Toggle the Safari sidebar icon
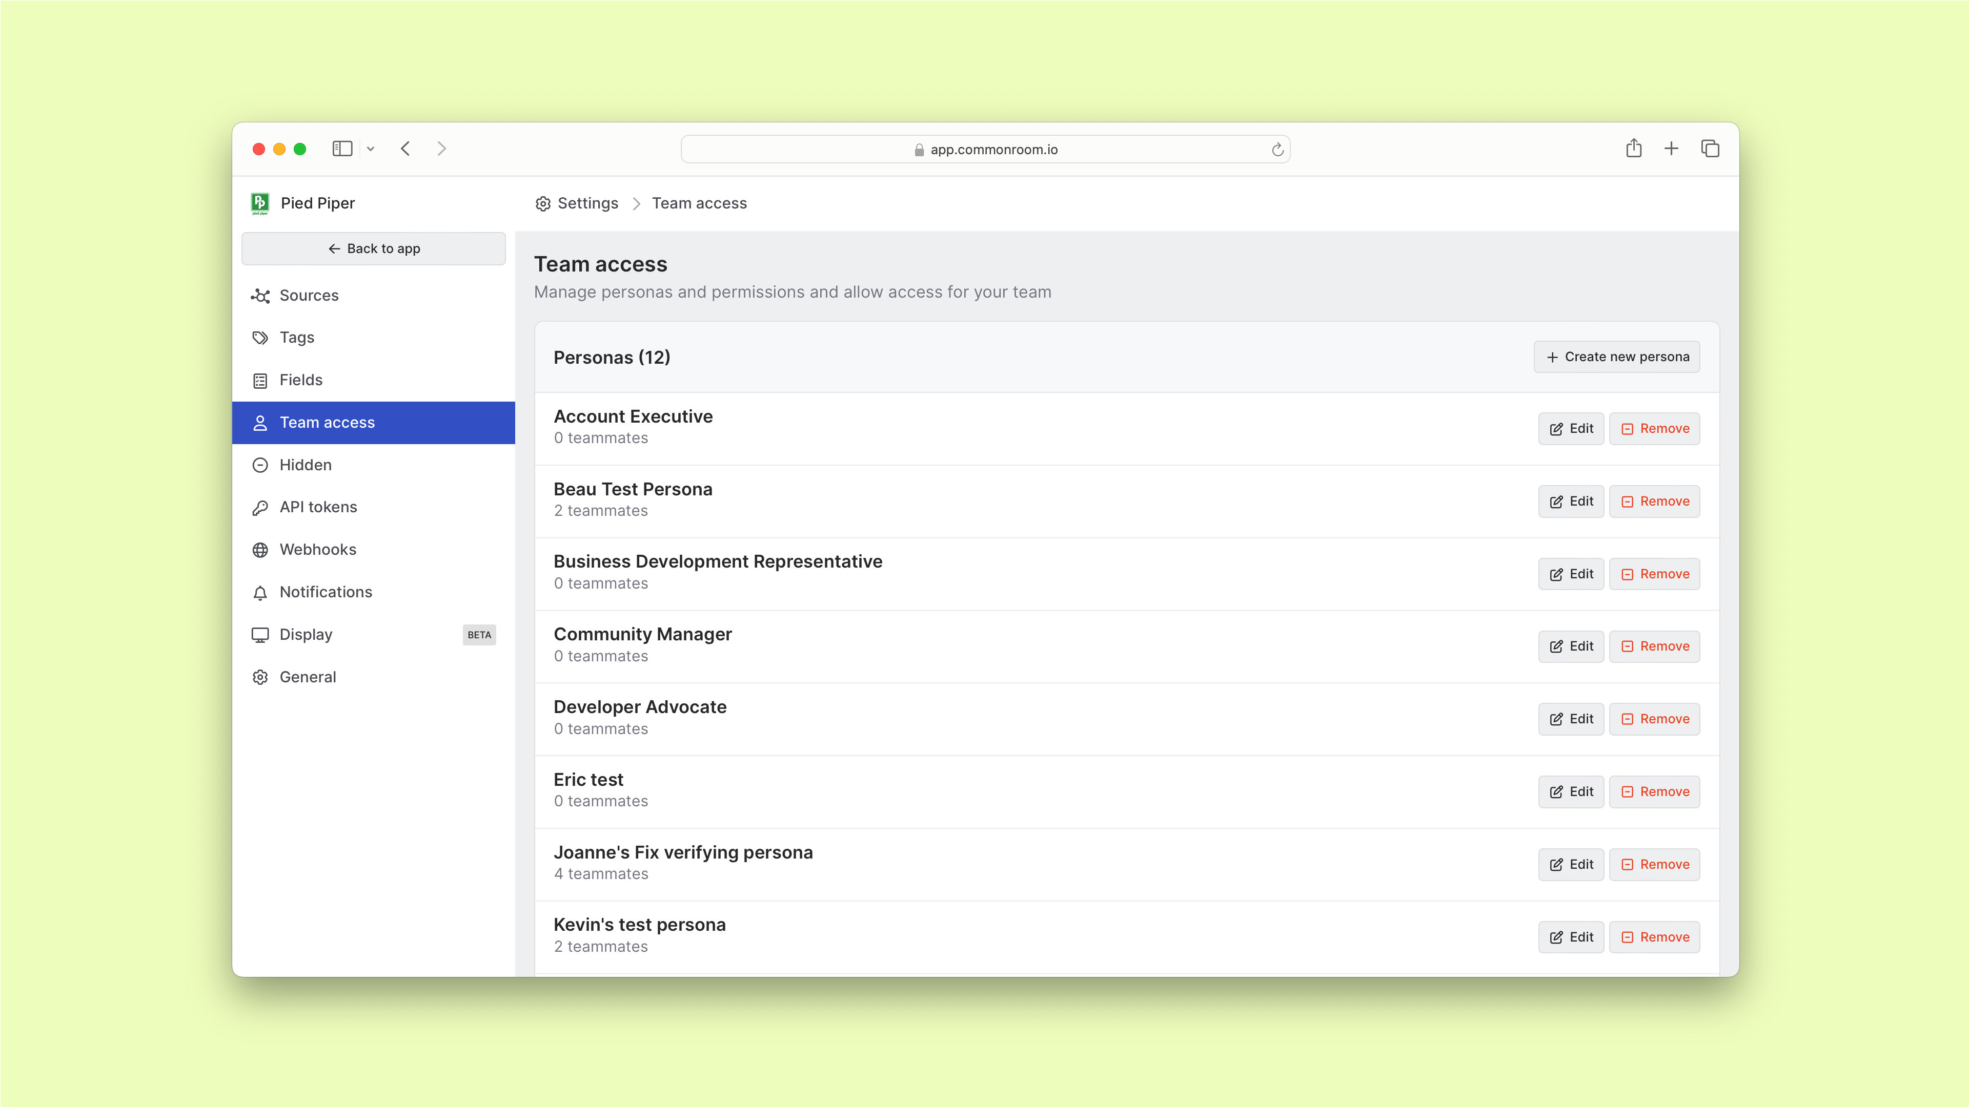1969x1107 pixels. tap(342, 149)
